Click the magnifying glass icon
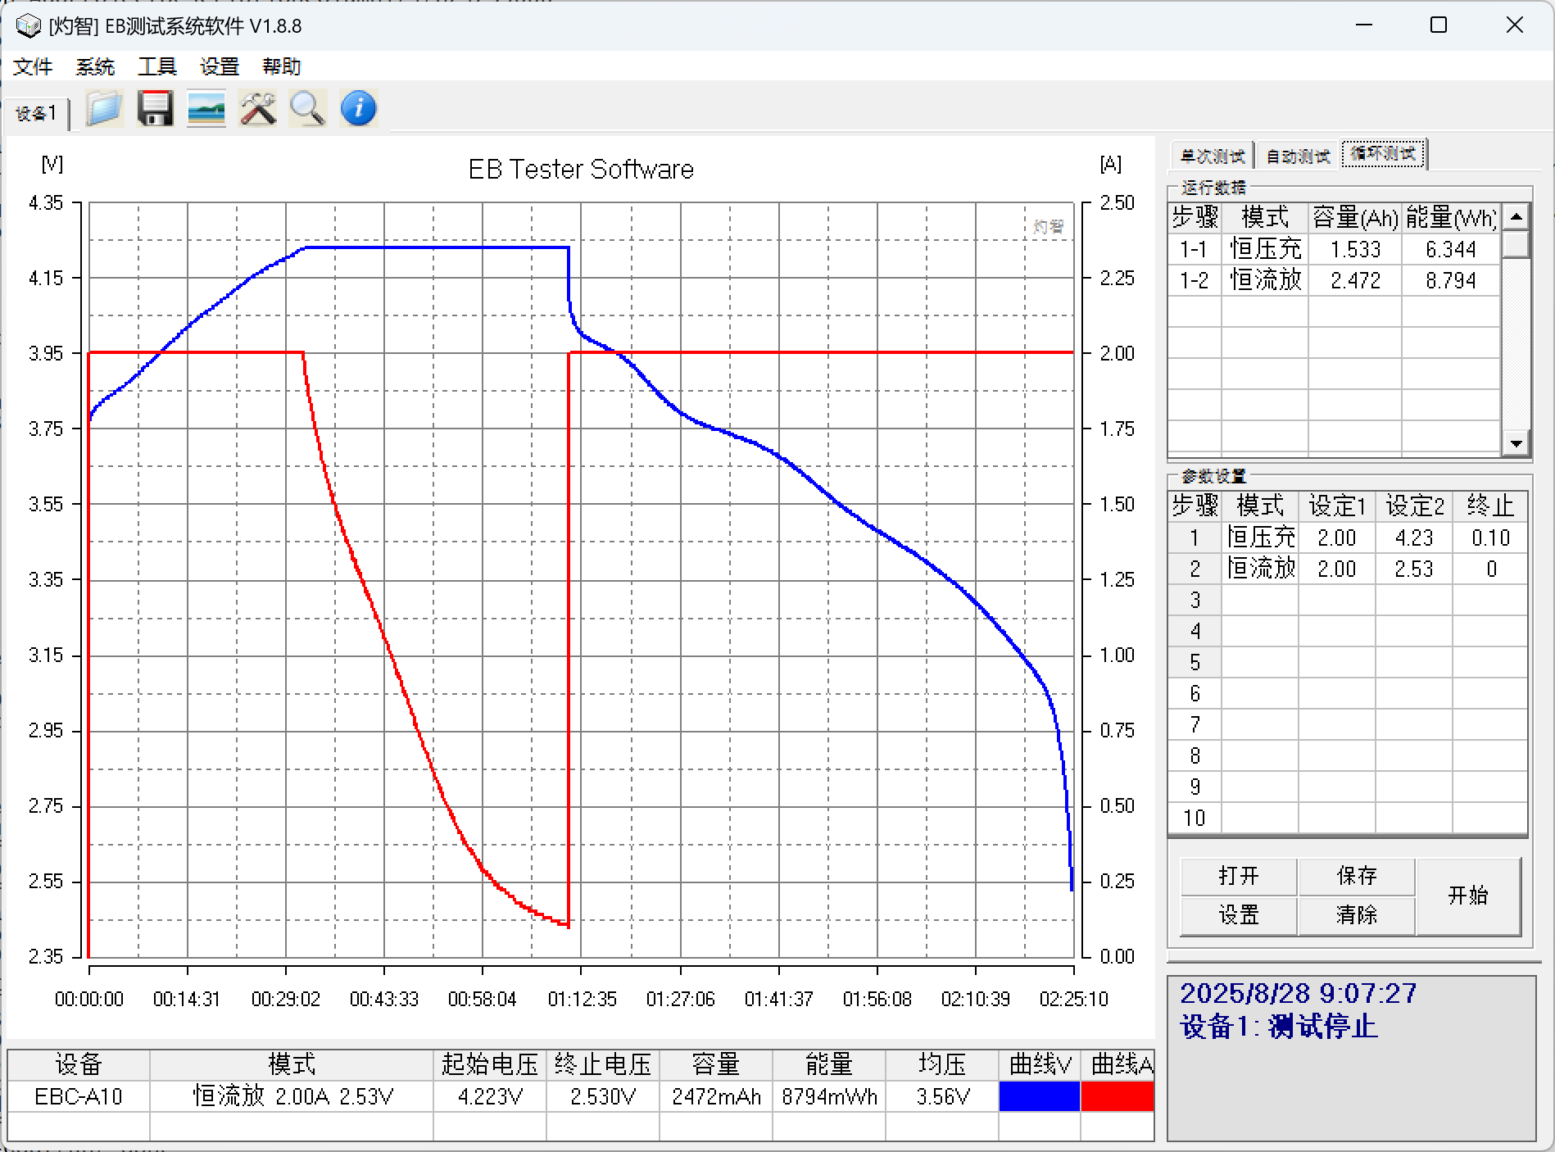This screenshot has width=1555, height=1152. 307,108
